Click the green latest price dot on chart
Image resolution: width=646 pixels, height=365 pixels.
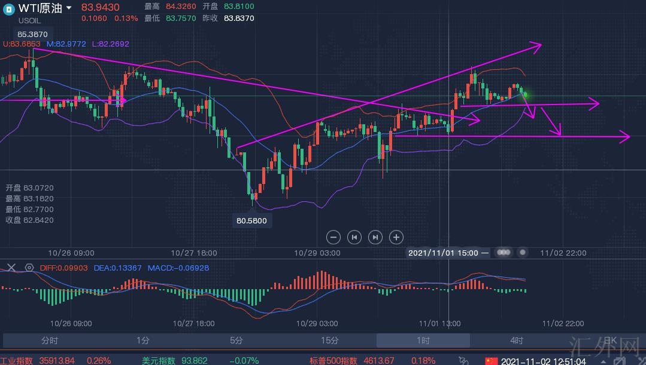[x=525, y=96]
